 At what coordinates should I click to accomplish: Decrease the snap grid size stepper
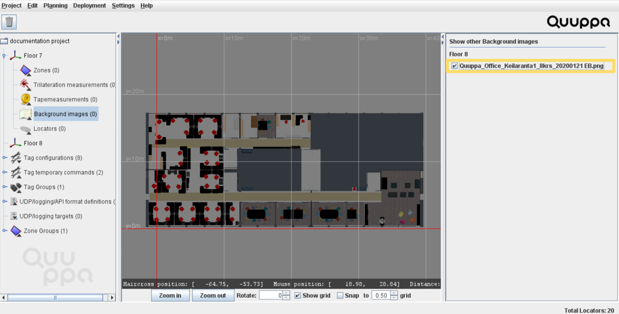(394, 298)
